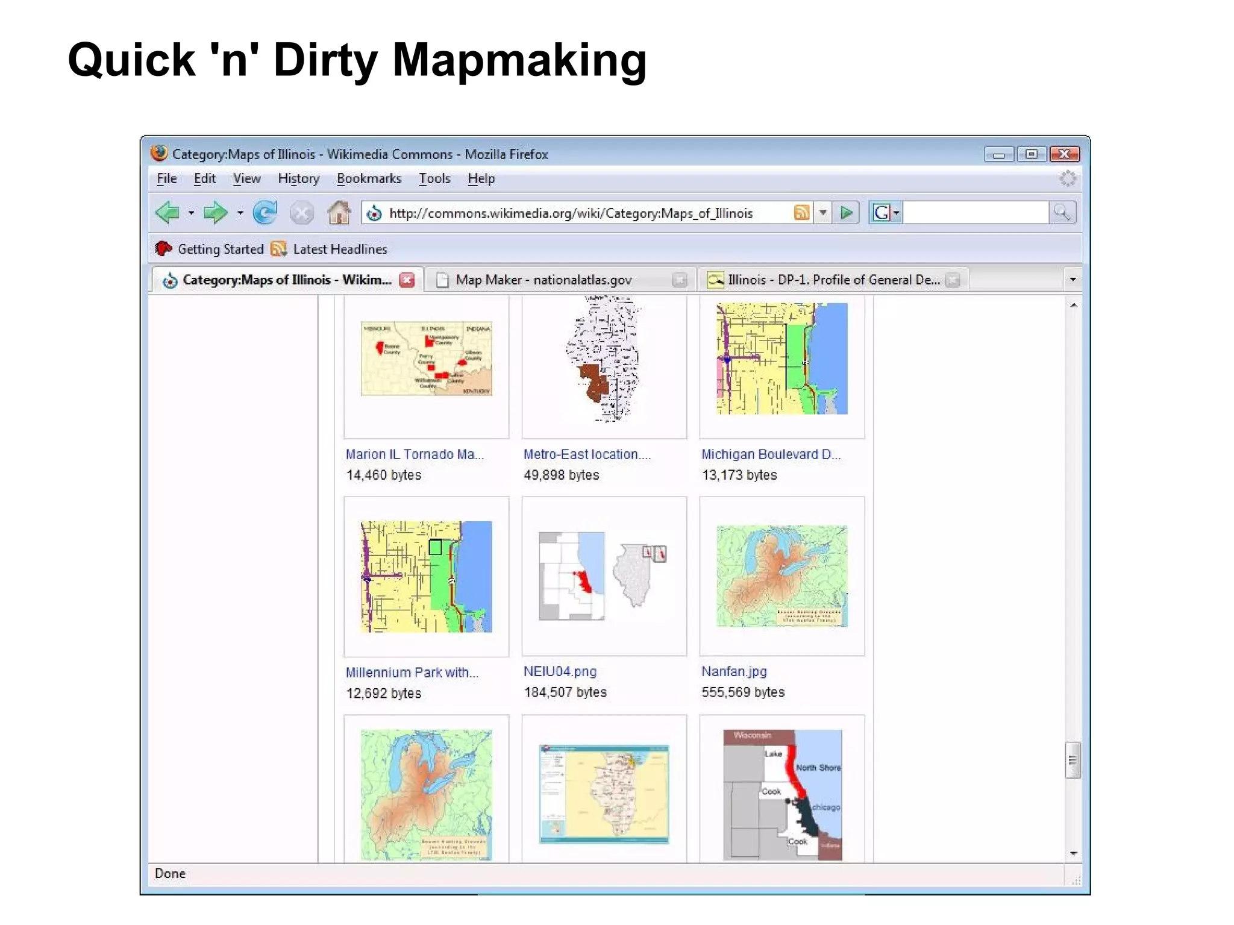
Task: Open the Back history dropdown arrow
Action: (190, 213)
